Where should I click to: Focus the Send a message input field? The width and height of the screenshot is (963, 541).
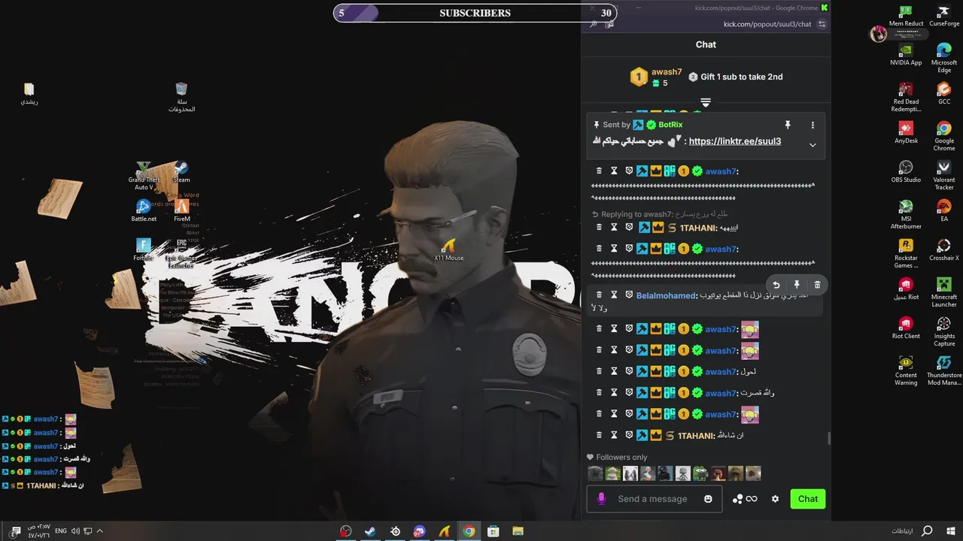(x=652, y=499)
